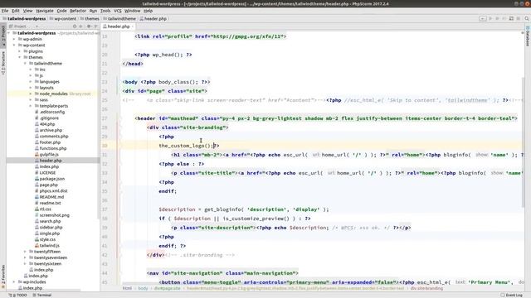Select footer.php in project tree

[50, 142]
